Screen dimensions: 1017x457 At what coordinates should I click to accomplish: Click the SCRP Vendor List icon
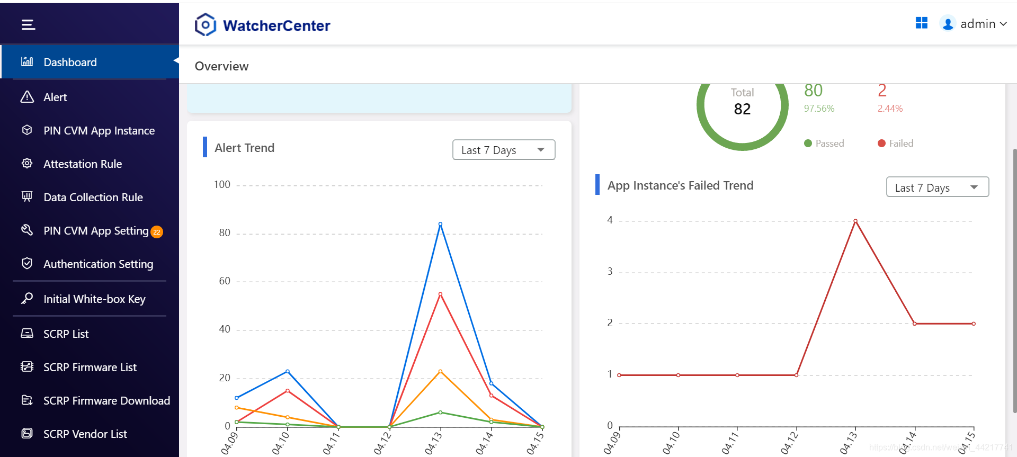tap(27, 433)
